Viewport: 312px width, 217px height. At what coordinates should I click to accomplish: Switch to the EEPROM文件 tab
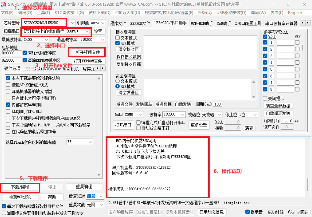pos(140,23)
